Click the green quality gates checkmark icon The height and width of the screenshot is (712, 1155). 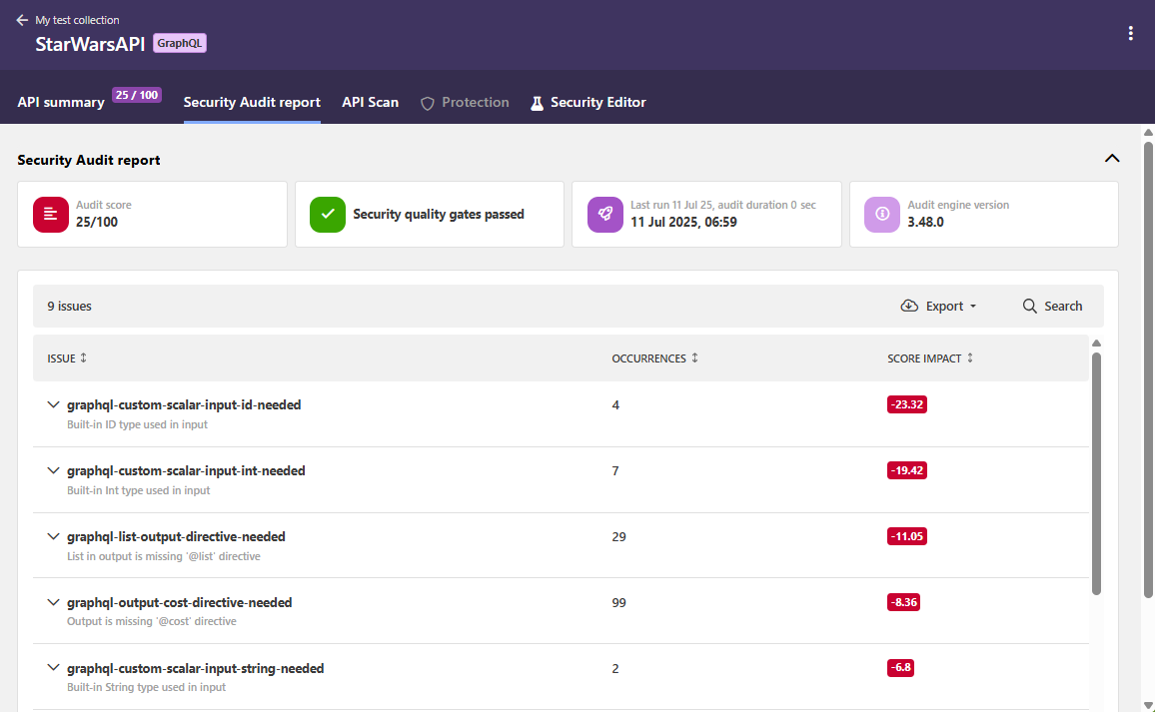tap(327, 214)
